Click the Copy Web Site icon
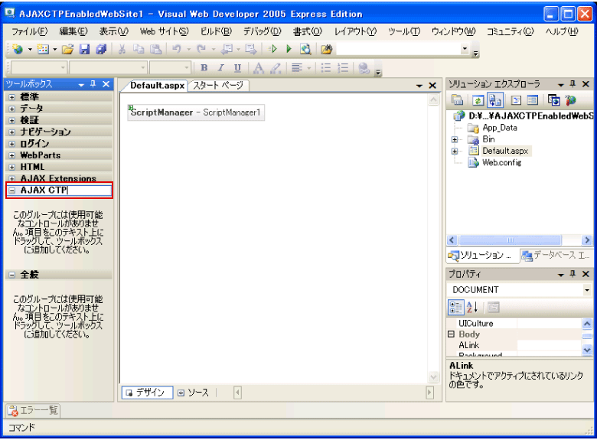597x440 pixels. (x=553, y=100)
